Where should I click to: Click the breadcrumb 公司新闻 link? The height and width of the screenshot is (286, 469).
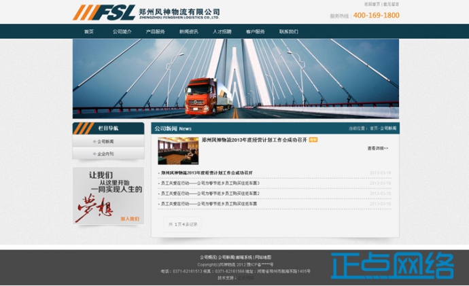point(388,128)
